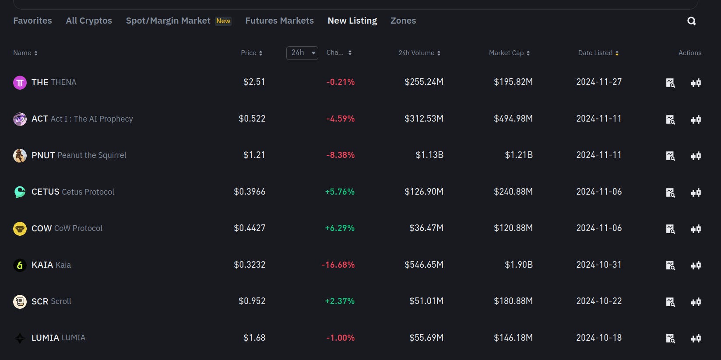Click the CETUS coin logo
The height and width of the screenshot is (360, 721).
(20, 192)
